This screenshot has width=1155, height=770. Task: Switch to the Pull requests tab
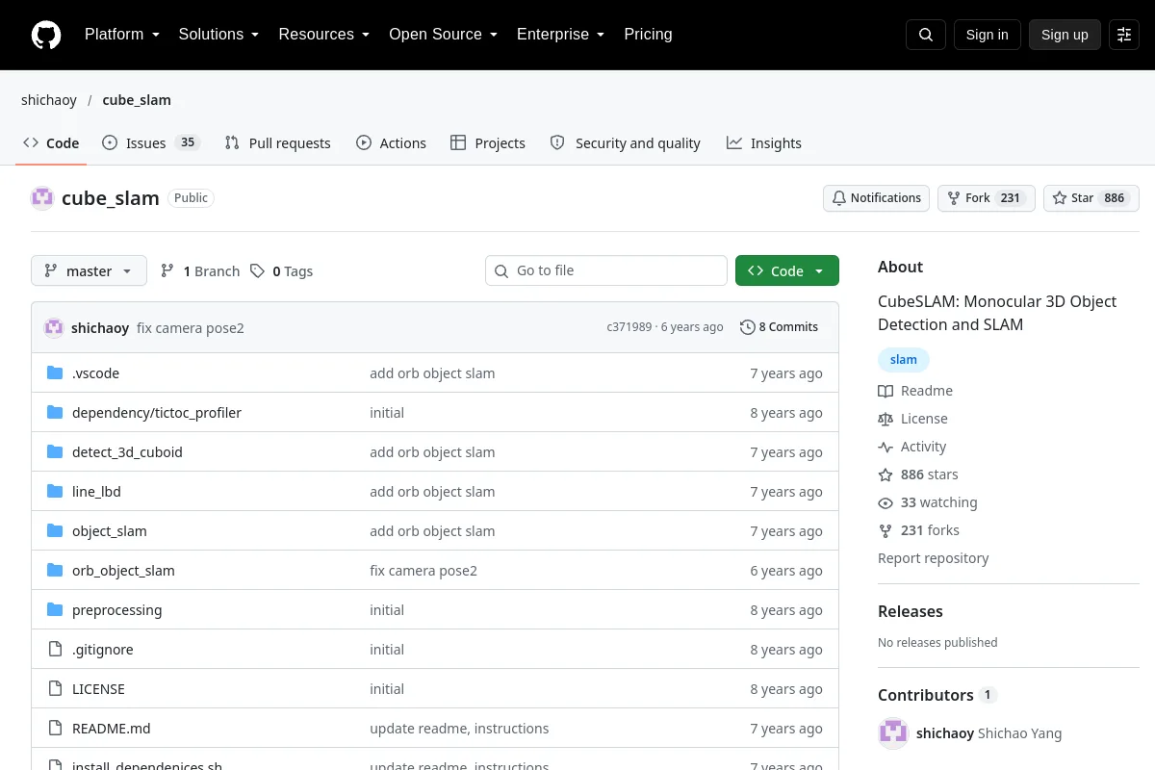[277, 143]
